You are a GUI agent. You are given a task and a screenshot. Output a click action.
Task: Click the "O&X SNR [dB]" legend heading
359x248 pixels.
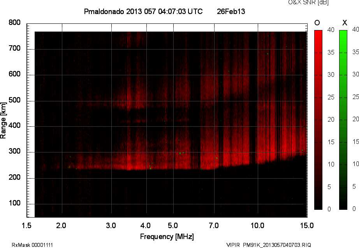pyautogui.click(x=308, y=2)
